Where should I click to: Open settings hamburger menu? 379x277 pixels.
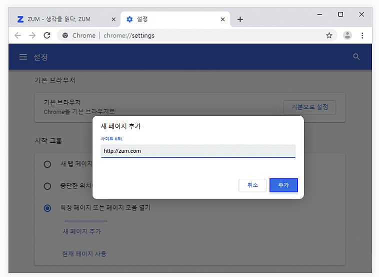coord(23,57)
